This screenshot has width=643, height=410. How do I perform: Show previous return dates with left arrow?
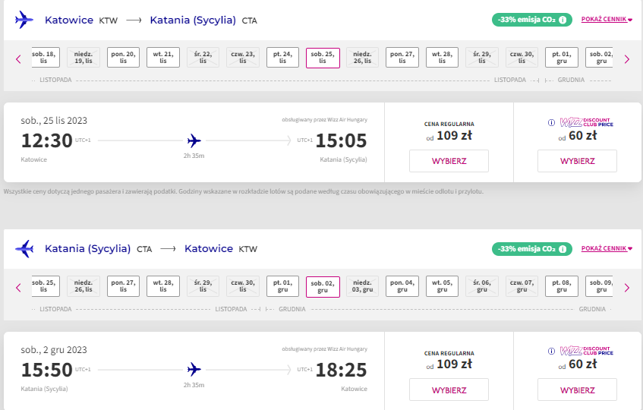pyautogui.click(x=18, y=288)
